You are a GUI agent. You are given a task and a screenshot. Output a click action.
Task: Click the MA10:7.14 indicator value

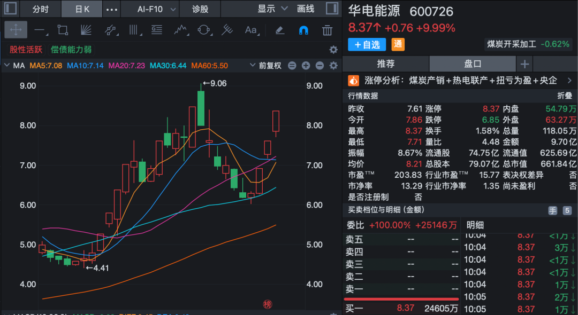[85, 66]
